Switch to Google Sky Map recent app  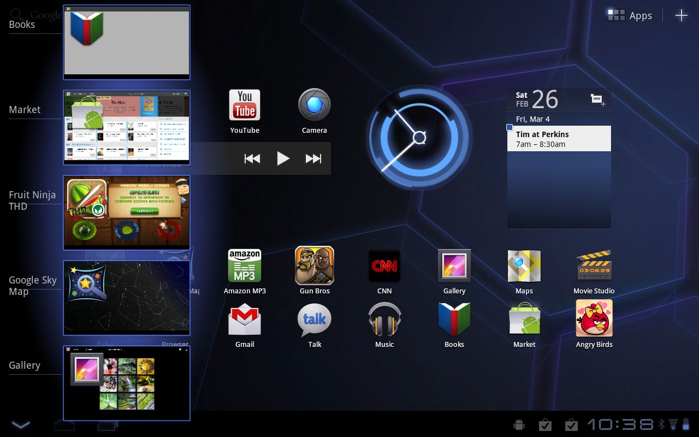pos(127,298)
